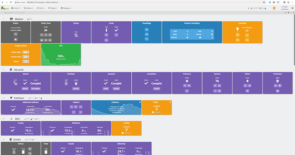Click the Personnalisé button in Alarme tile

pyautogui.click(x=35, y=88)
